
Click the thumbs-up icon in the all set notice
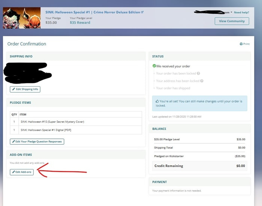[x=157, y=102]
